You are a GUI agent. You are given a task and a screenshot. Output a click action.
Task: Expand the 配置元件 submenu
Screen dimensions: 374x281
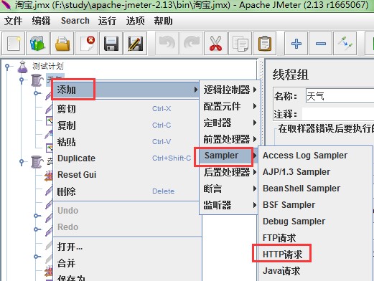(x=230, y=106)
